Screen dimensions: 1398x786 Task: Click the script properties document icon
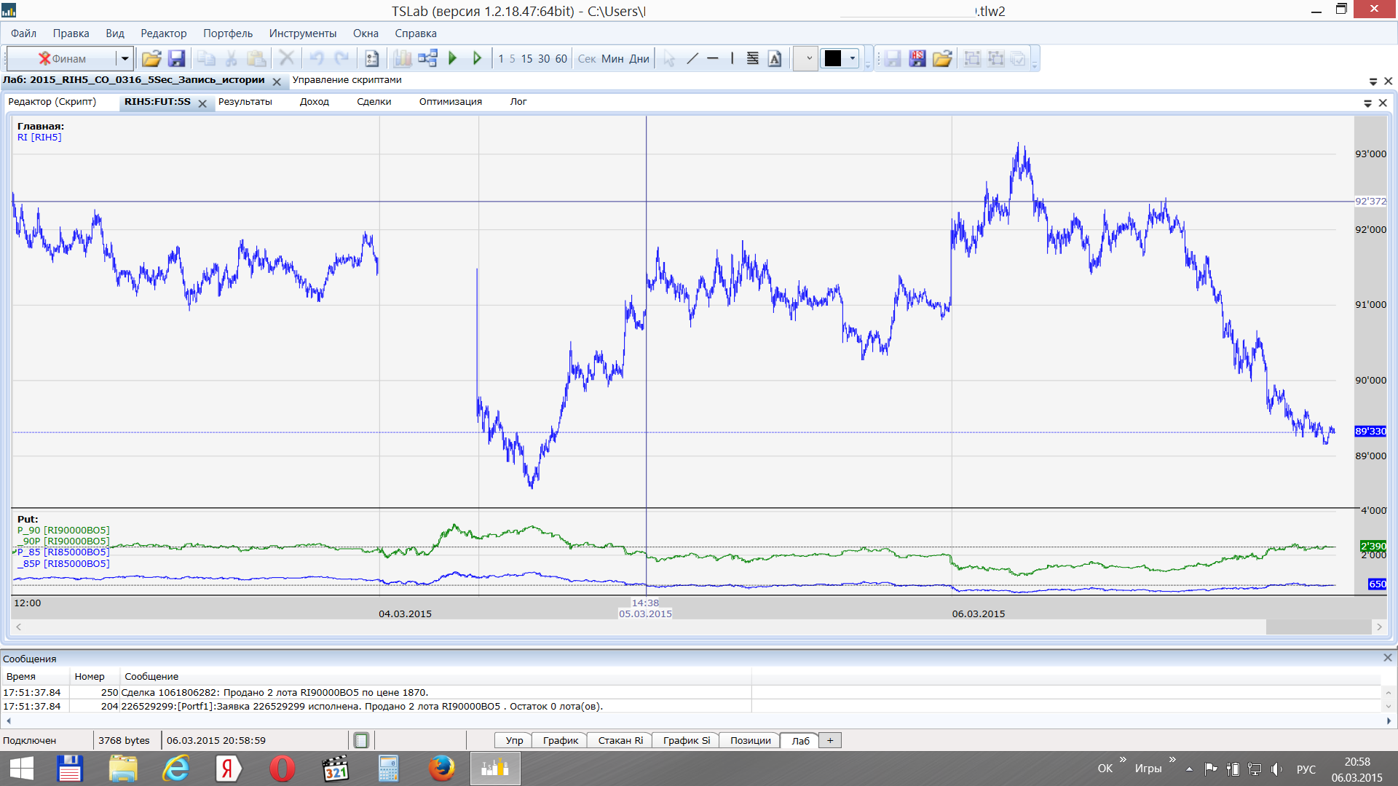(372, 58)
